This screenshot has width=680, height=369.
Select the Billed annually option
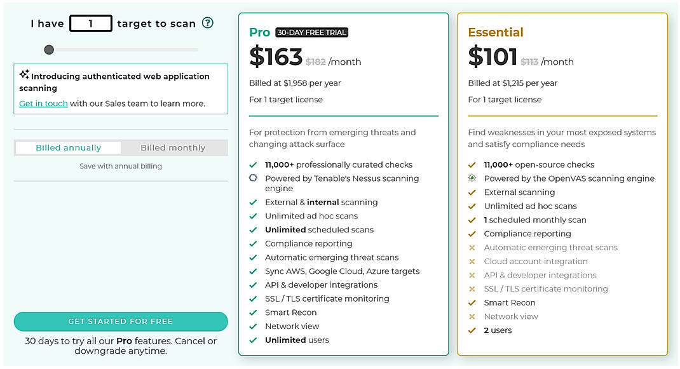pyautogui.click(x=67, y=147)
